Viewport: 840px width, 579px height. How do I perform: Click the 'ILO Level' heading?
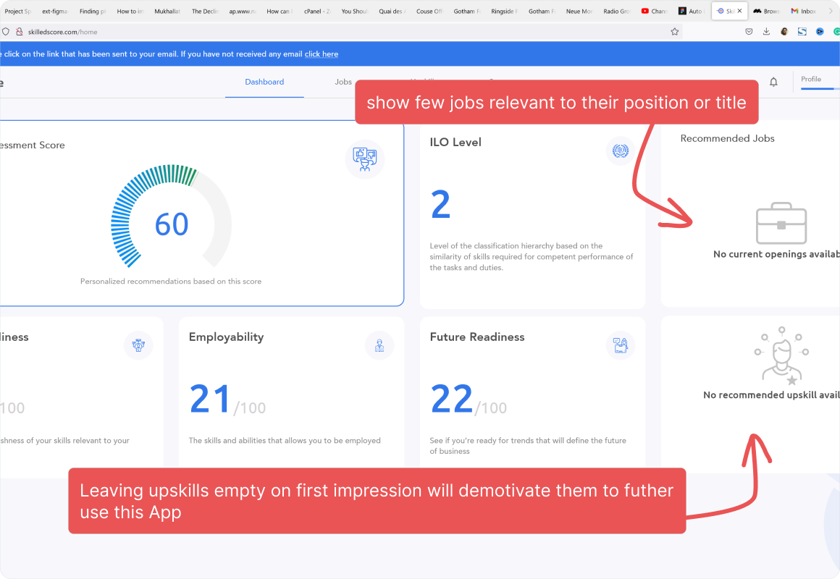coord(455,143)
